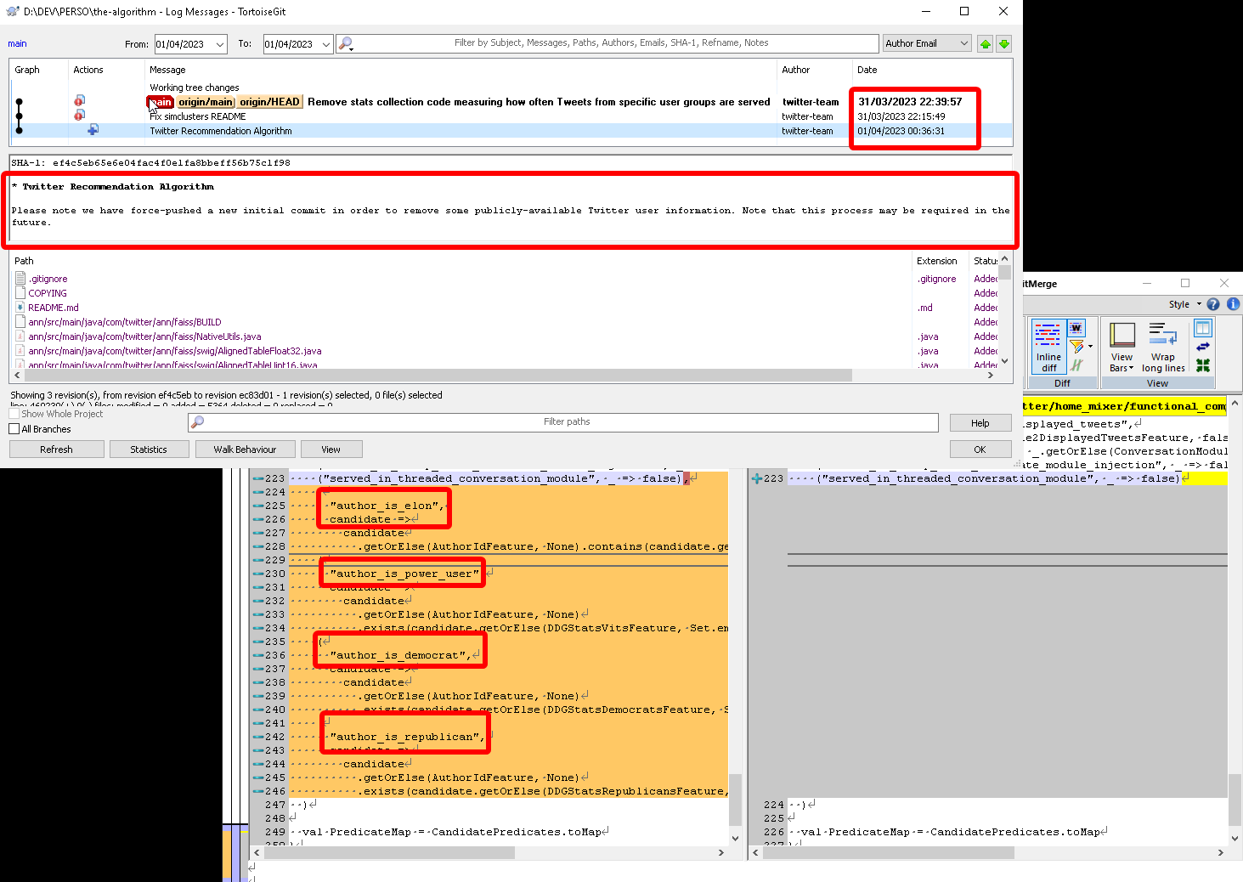The width and height of the screenshot is (1243, 882).
Task: Open the Style menu in TortoiseGitMerge
Action: pos(1179,304)
